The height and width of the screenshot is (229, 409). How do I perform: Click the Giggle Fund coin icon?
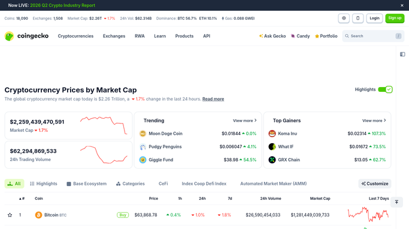pyautogui.click(x=143, y=160)
